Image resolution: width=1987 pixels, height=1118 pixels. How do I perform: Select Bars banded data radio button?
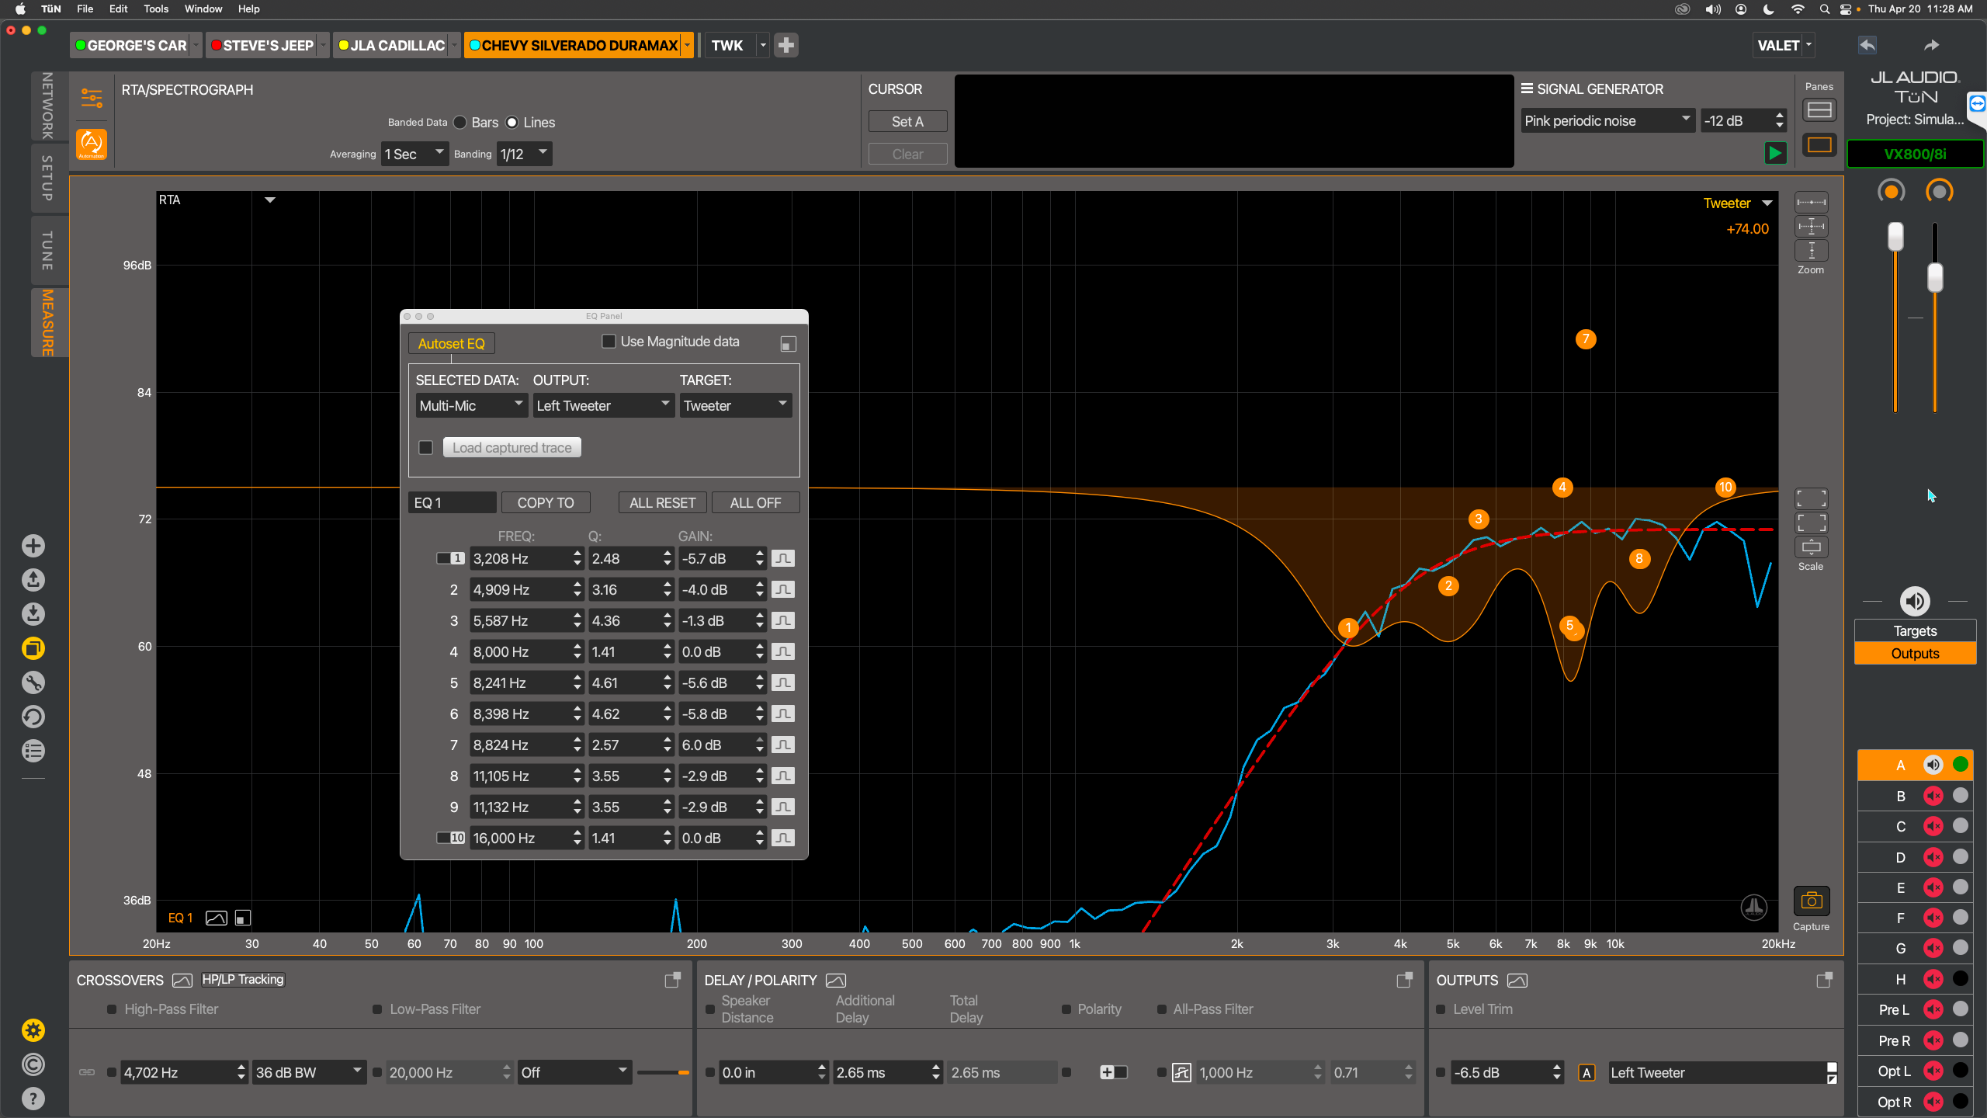[x=460, y=123]
